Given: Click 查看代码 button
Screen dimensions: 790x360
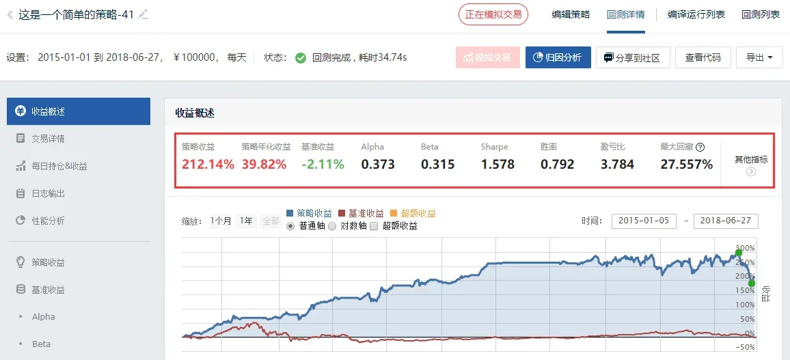Looking at the screenshot, I should tap(703, 57).
